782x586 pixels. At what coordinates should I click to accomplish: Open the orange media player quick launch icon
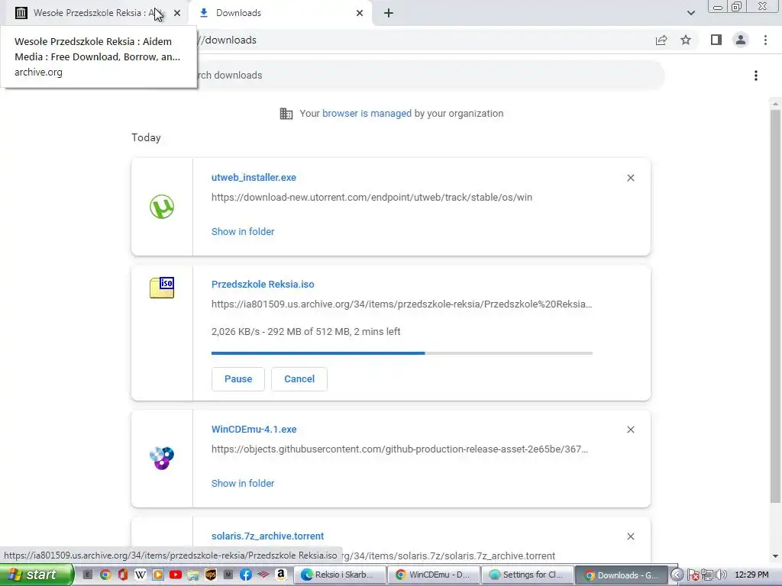click(x=158, y=575)
